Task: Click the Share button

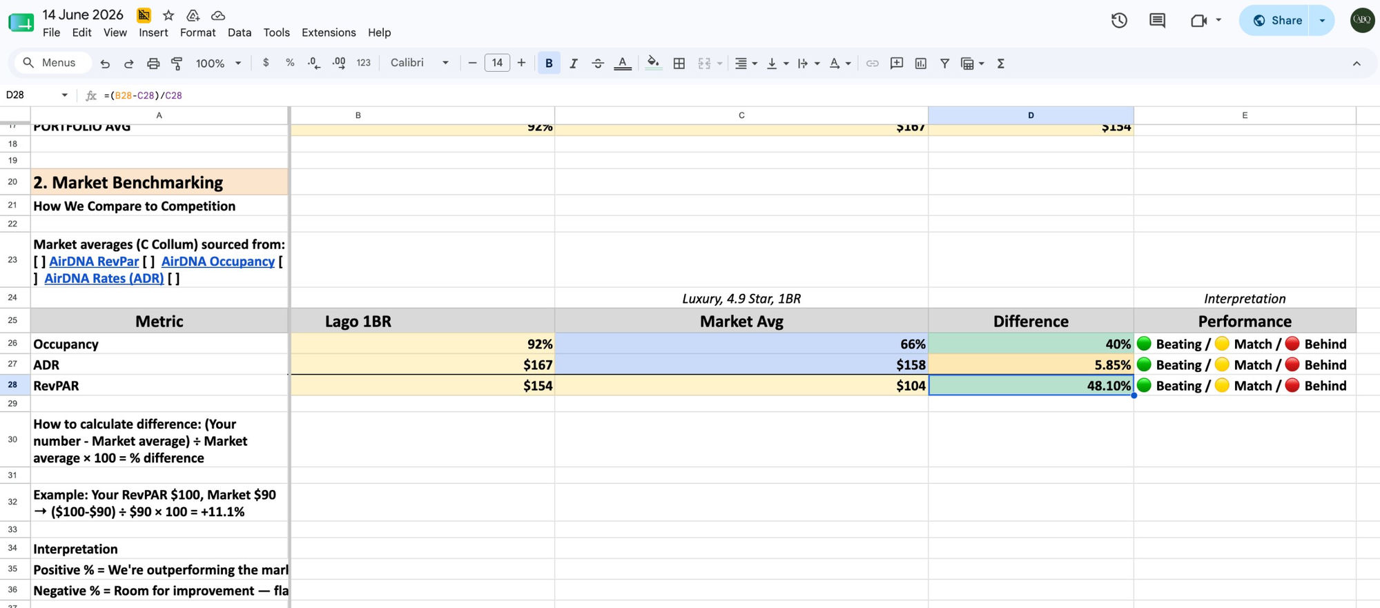Action: 1277,20
